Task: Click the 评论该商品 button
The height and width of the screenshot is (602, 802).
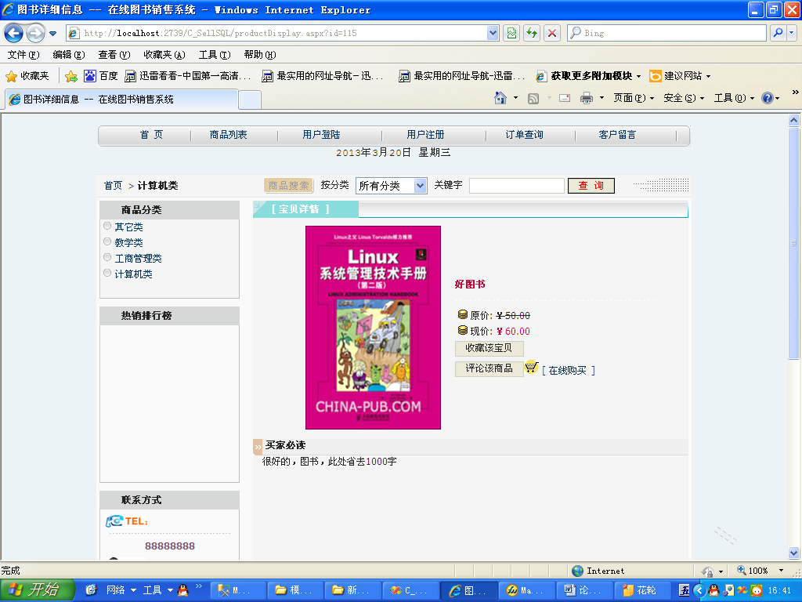Action: tap(489, 368)
